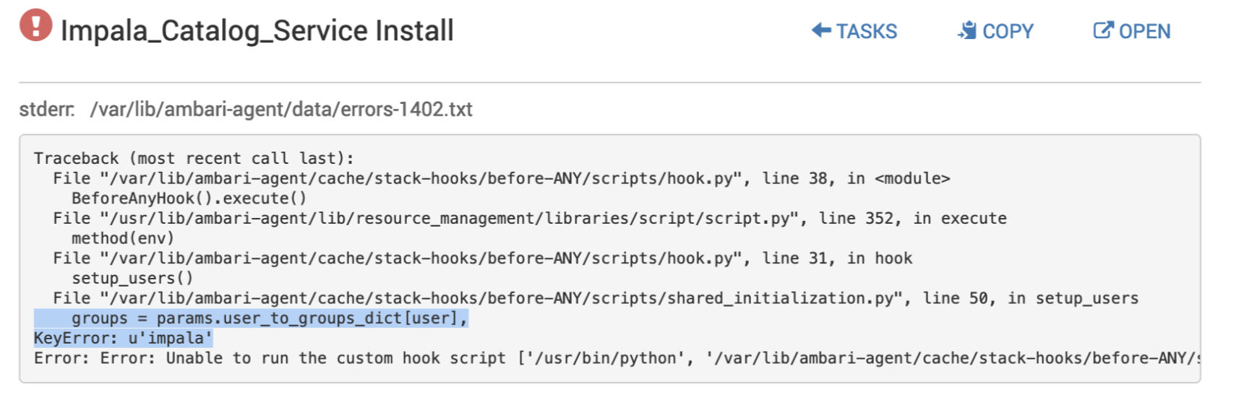This screenshot has width=1239, height=397.
Task: Click the errors-1402.txt file path
Action: pyautogui.click(x=281, y=109)
